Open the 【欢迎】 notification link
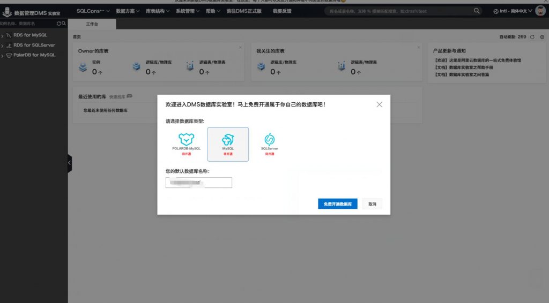Viewport: 549px width, 303px height. (x=478, y=60)
